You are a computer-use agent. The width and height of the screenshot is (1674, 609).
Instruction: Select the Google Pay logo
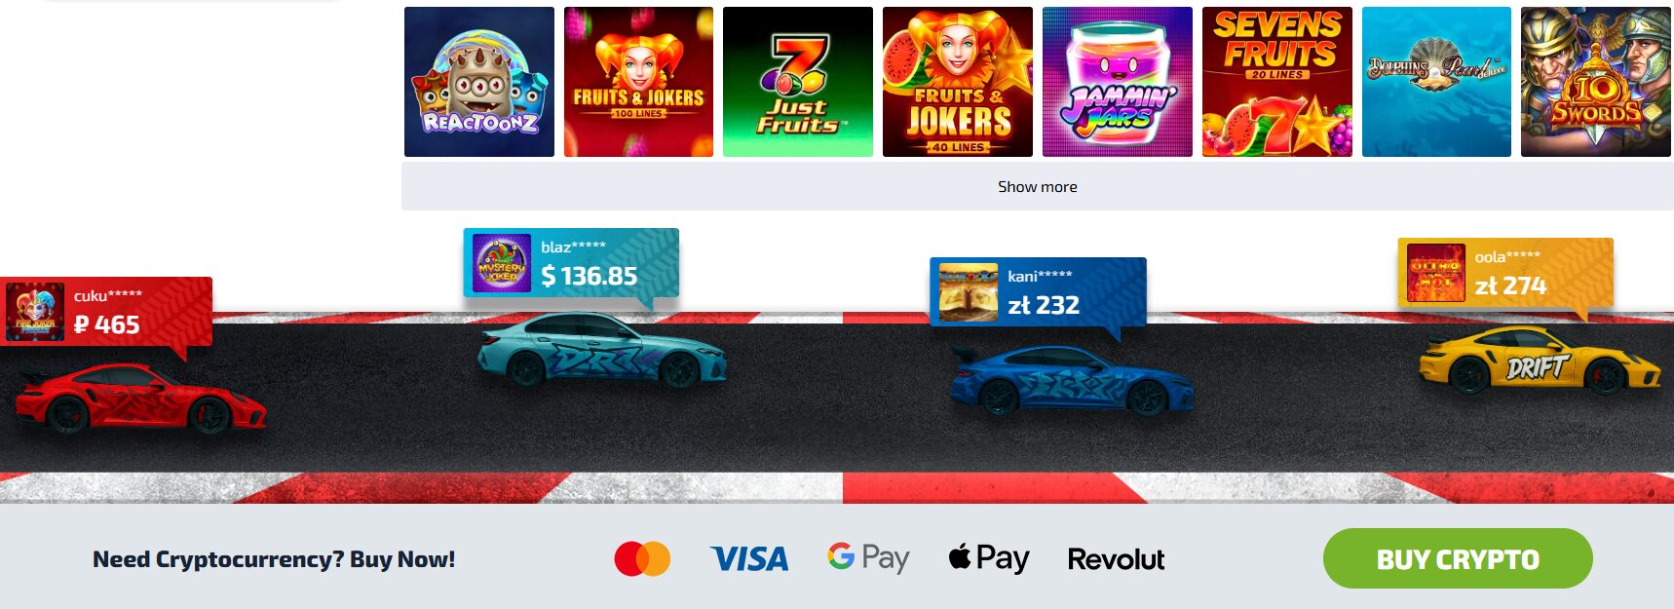(868, 558)
